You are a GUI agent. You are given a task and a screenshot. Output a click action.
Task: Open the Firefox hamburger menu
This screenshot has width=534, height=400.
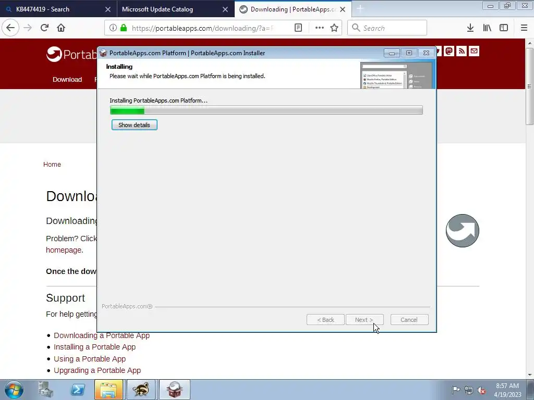524,28
